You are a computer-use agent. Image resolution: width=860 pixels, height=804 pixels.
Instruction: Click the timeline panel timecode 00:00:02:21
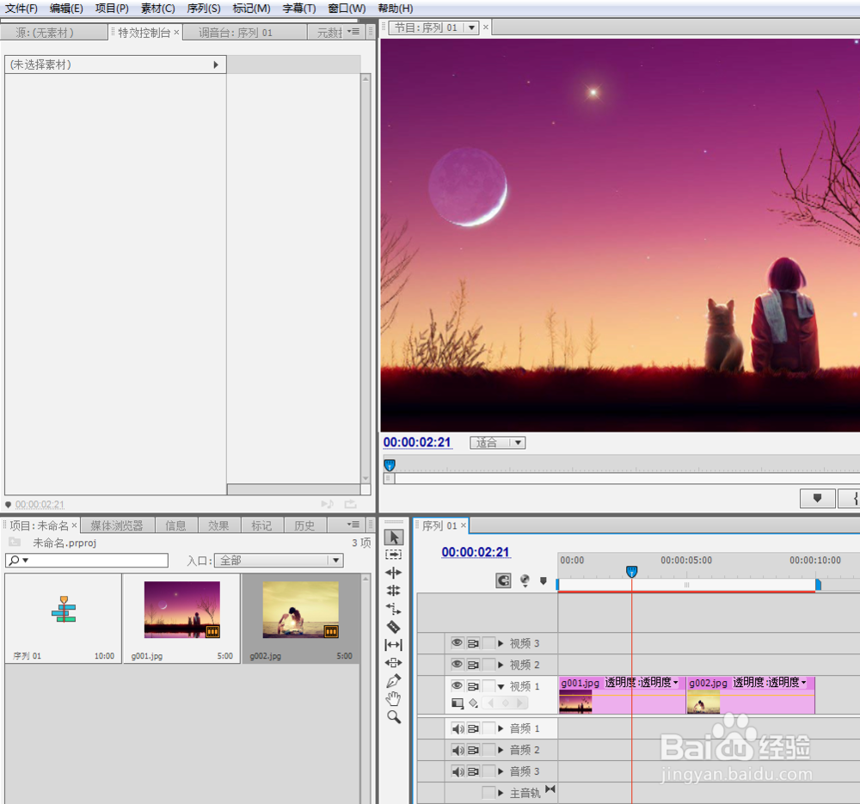(x=476, y=552)
